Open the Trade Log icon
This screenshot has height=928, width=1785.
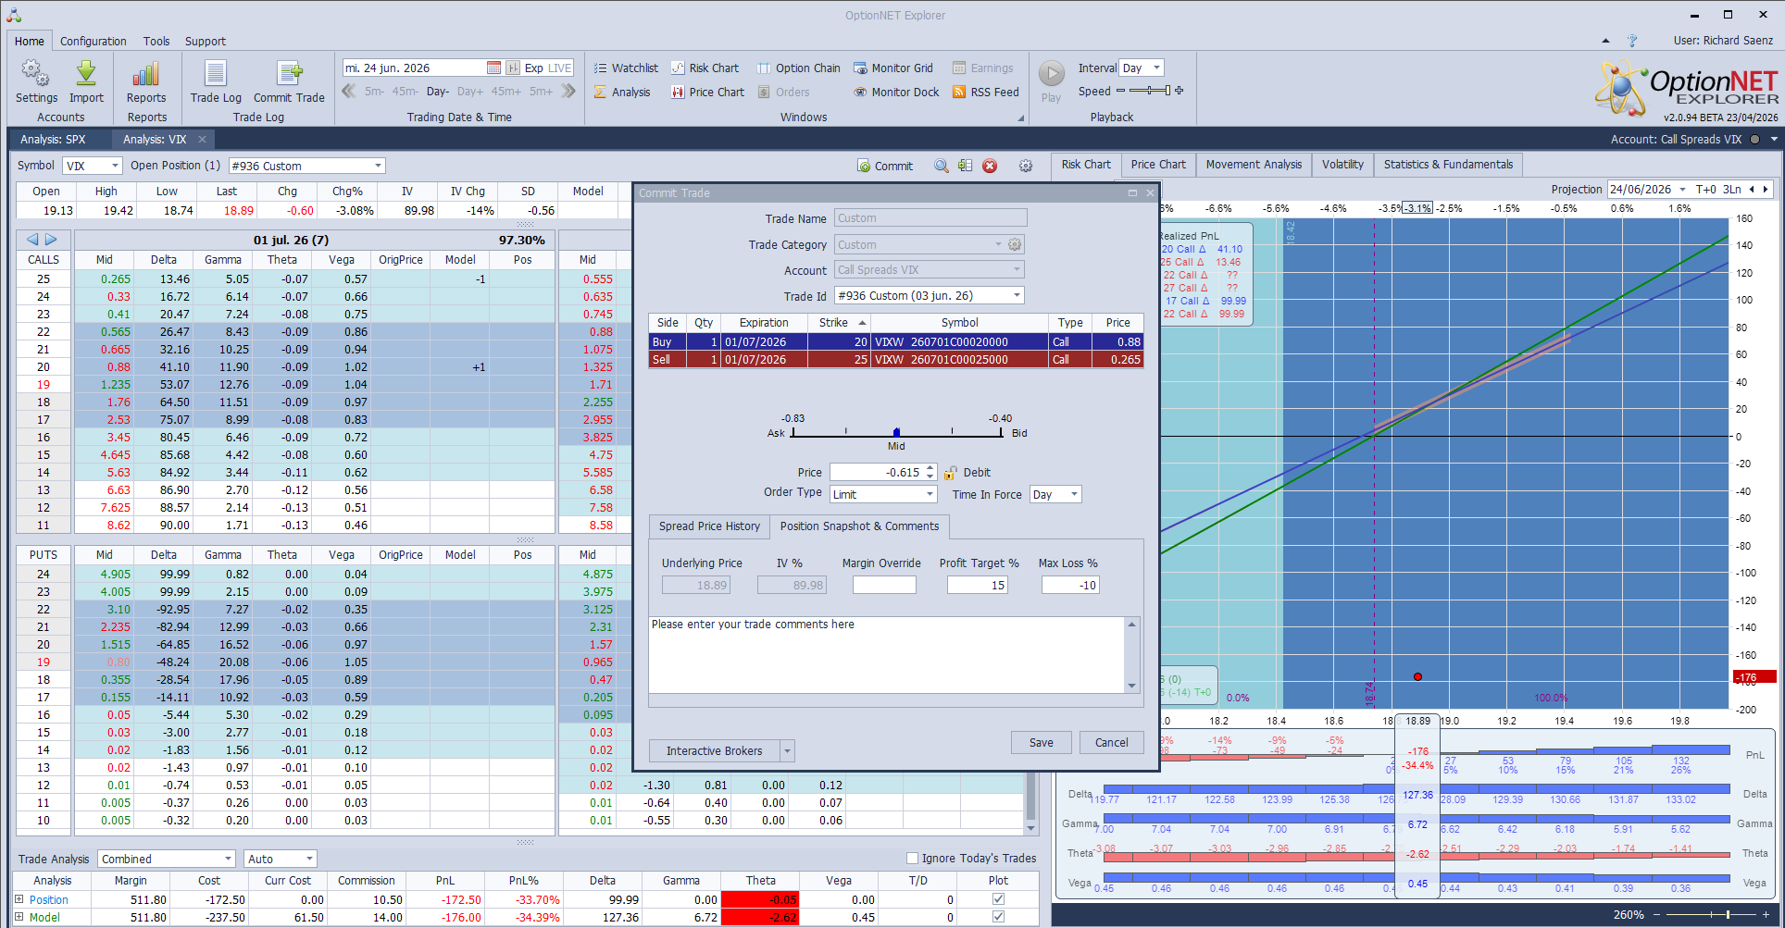[216, 74]
